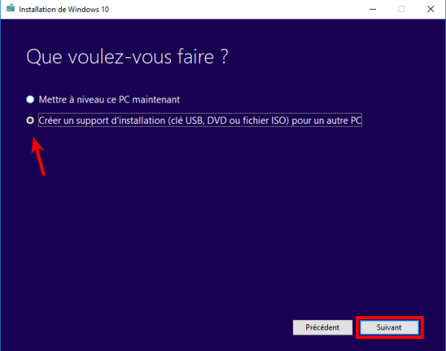
Task: Click the empty title bar area
Action: pos(223,9)
